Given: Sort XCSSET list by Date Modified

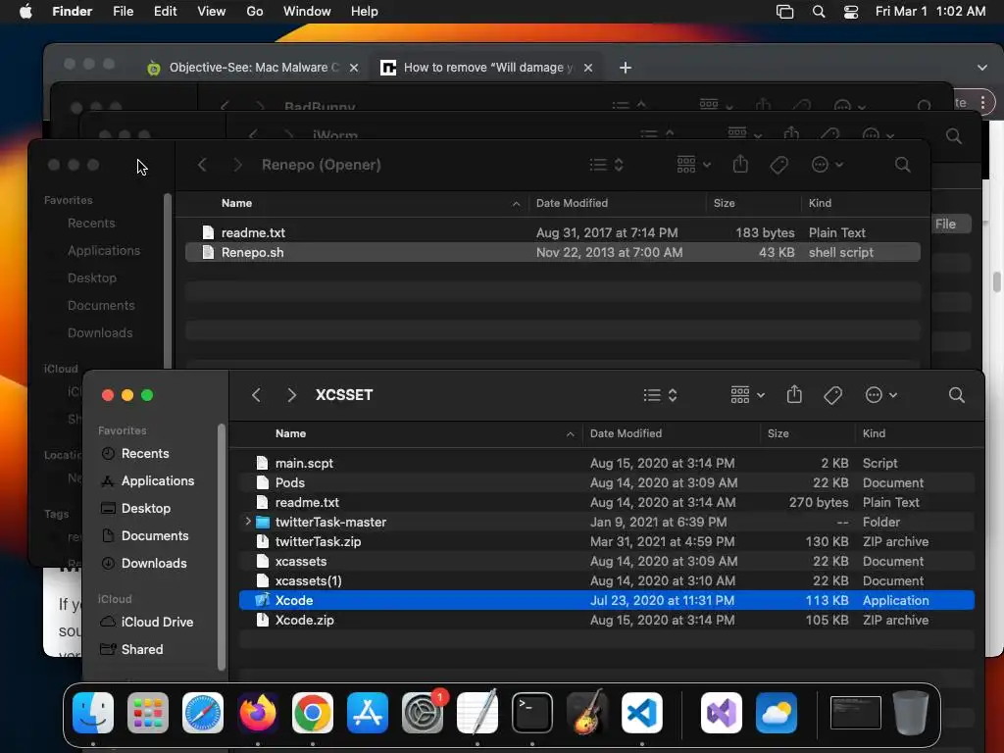Looking at the screenshot, I should [x=626, y=433].
